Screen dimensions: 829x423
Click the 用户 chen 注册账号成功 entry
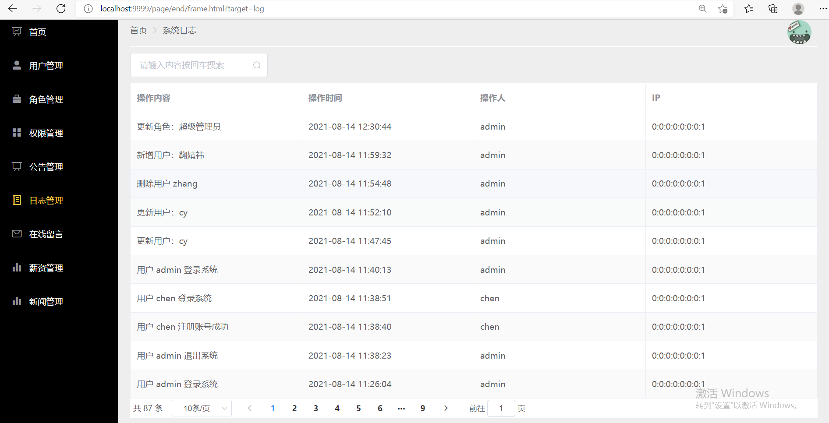coord(183,327)
